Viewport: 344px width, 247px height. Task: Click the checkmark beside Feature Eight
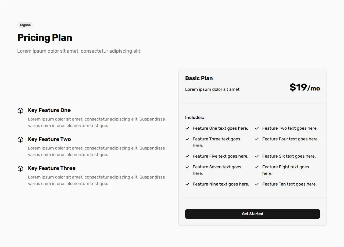click(257, 167)
